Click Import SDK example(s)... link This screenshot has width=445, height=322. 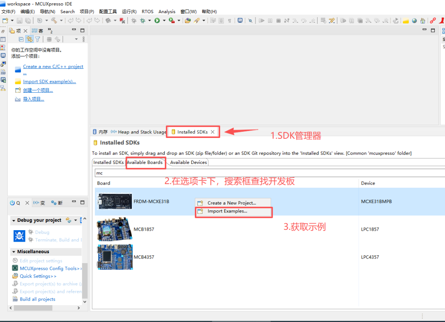click(49, 82)
